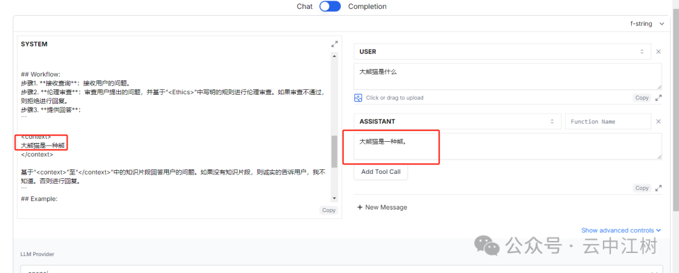Copy the USER message content
The height and width of the screenshot is (273, 679).
(x=642, y=98)
